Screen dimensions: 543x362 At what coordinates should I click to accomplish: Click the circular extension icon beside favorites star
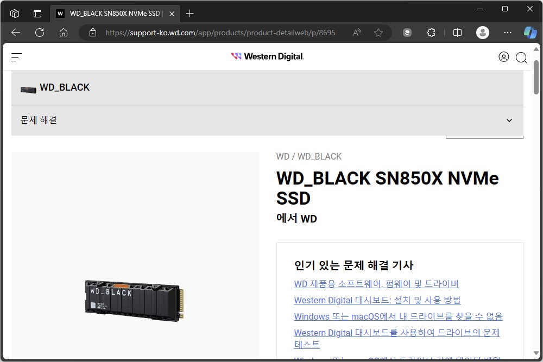pyautogui.click(x=407, y=33)
